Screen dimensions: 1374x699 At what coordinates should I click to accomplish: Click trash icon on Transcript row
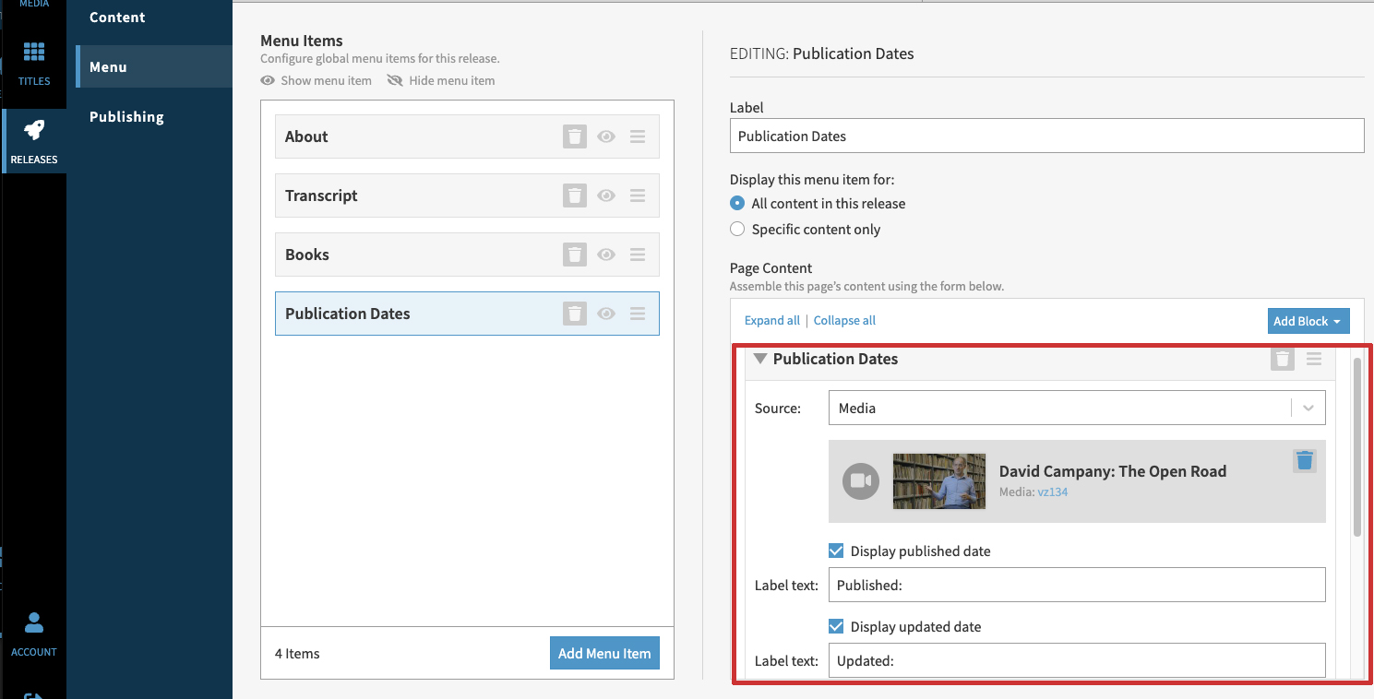pos(574,195)
